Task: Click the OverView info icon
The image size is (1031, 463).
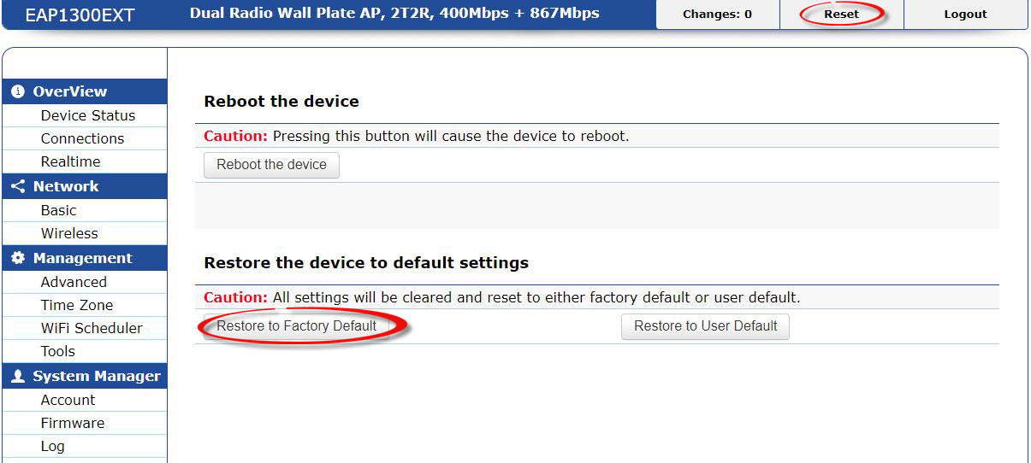Action: tap(18, 91)
